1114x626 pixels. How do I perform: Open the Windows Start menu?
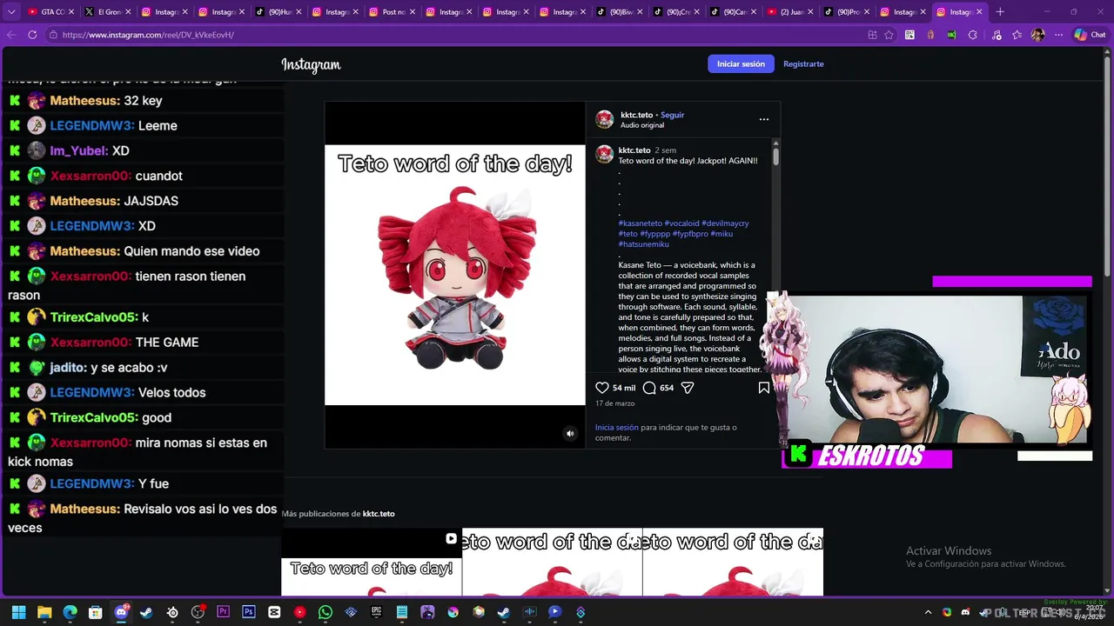click(x=19, y=612)
